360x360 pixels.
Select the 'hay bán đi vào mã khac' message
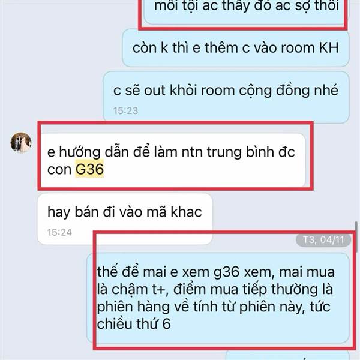point(125,219)
